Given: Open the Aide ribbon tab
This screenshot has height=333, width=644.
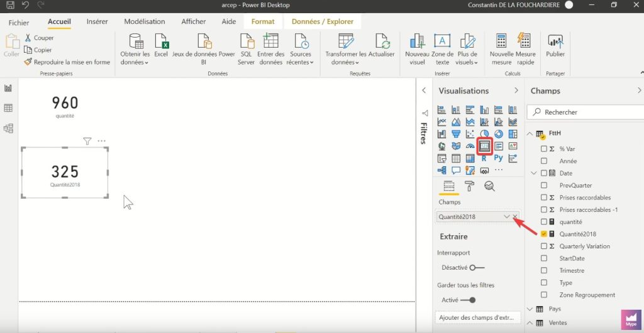Looking at the screenshot, I should click(229, 22).
